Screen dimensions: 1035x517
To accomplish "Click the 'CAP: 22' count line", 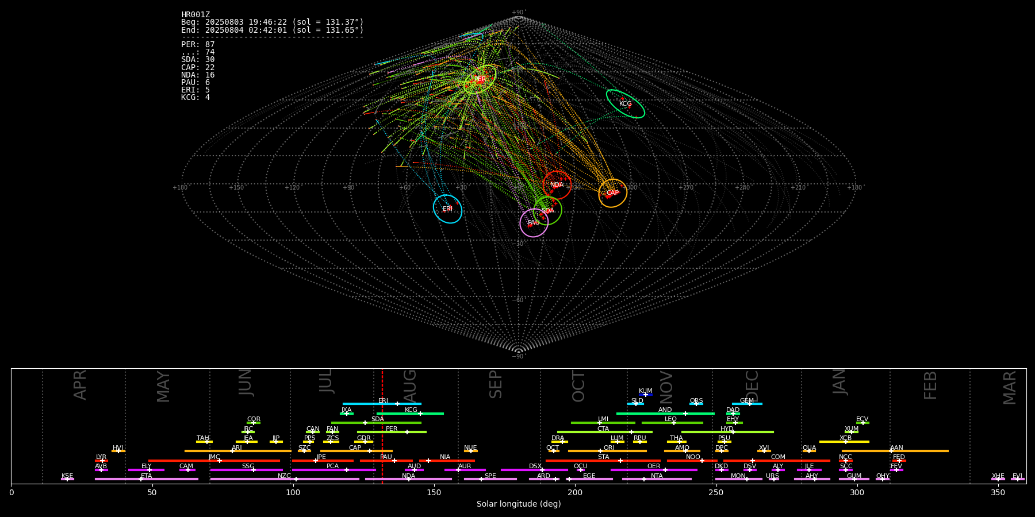I will coord(198,67).
